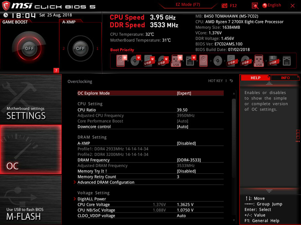Click the scrollbar down arrow
The image size is (301, 225).
(x=234, y=220)
